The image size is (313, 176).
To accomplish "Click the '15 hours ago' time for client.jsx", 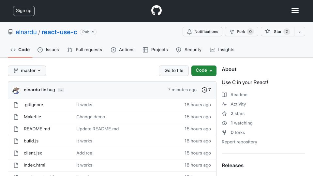I will point(198,153).
